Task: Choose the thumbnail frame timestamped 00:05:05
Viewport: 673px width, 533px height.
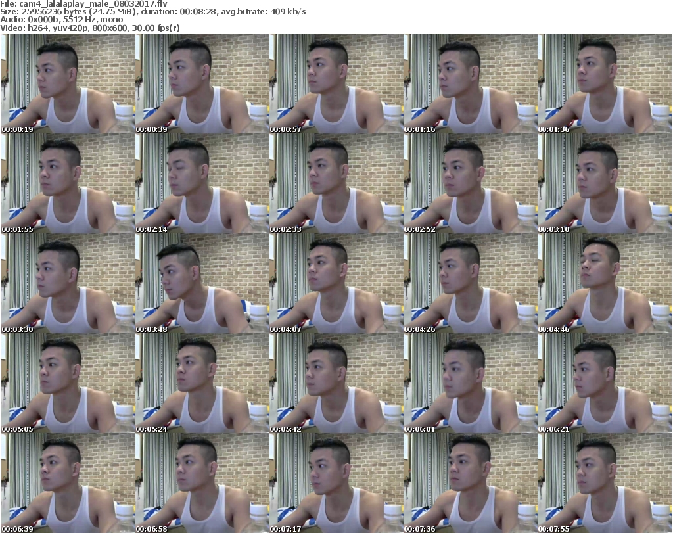Action: point(68,384)
